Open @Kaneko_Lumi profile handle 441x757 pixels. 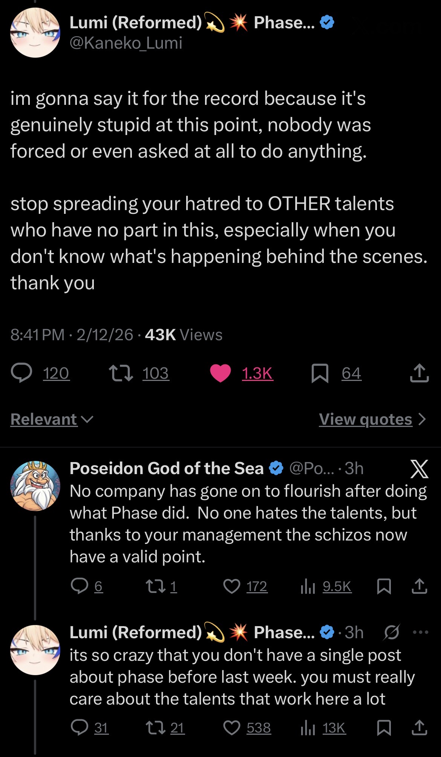coord(126,43)
